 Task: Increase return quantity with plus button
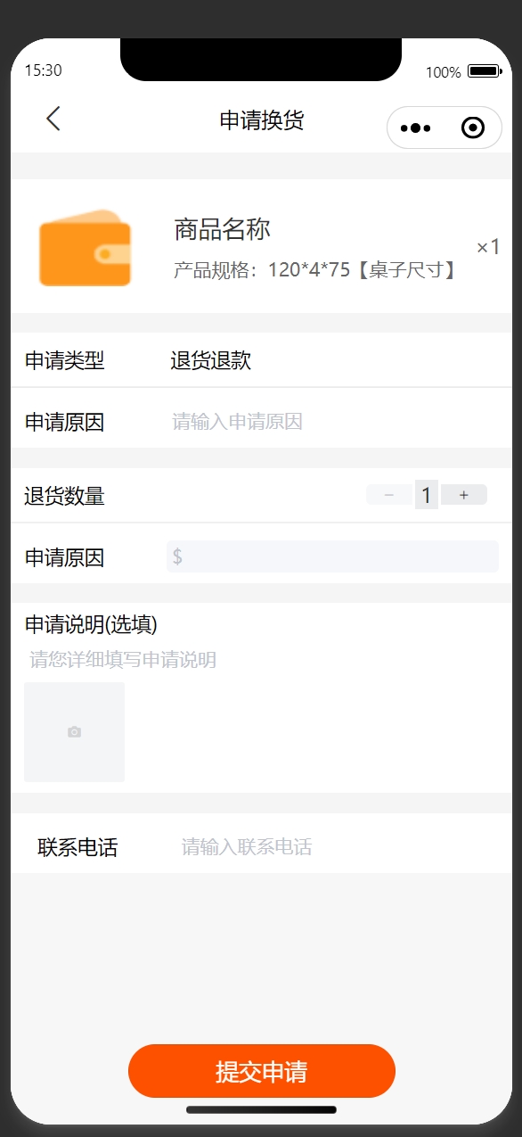pos(463,495)
